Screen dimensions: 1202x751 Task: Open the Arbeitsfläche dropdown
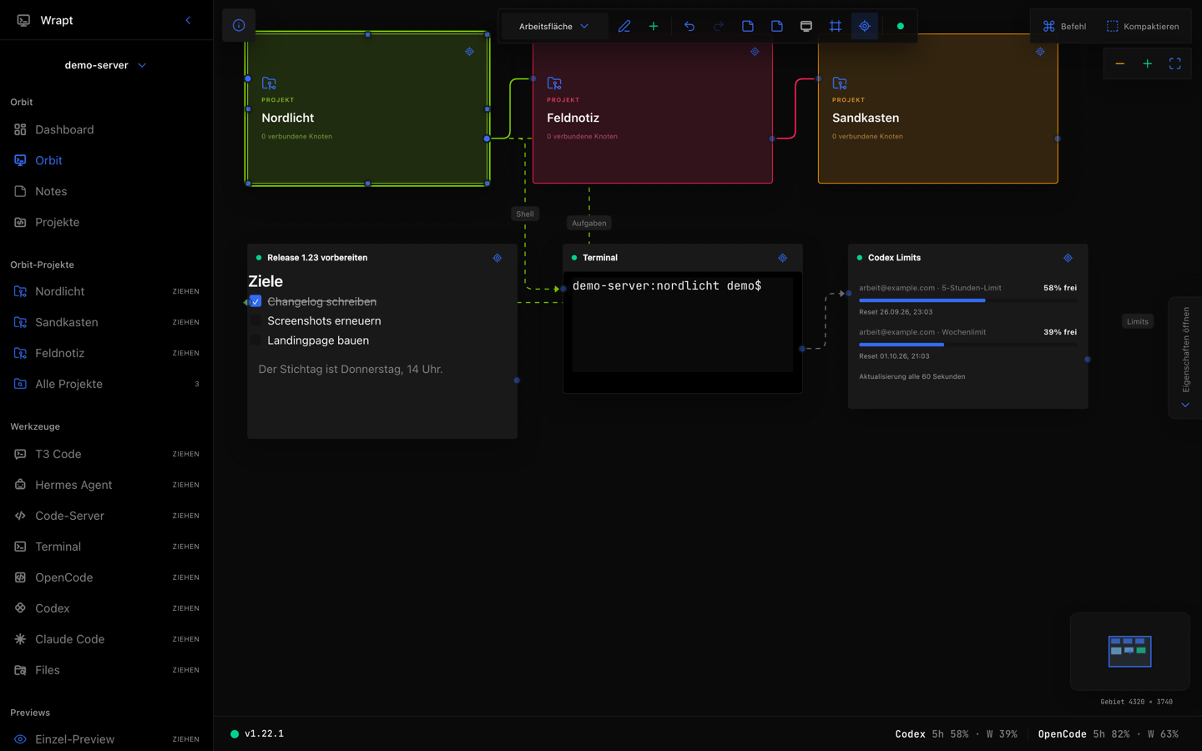(x=553, y=26)
